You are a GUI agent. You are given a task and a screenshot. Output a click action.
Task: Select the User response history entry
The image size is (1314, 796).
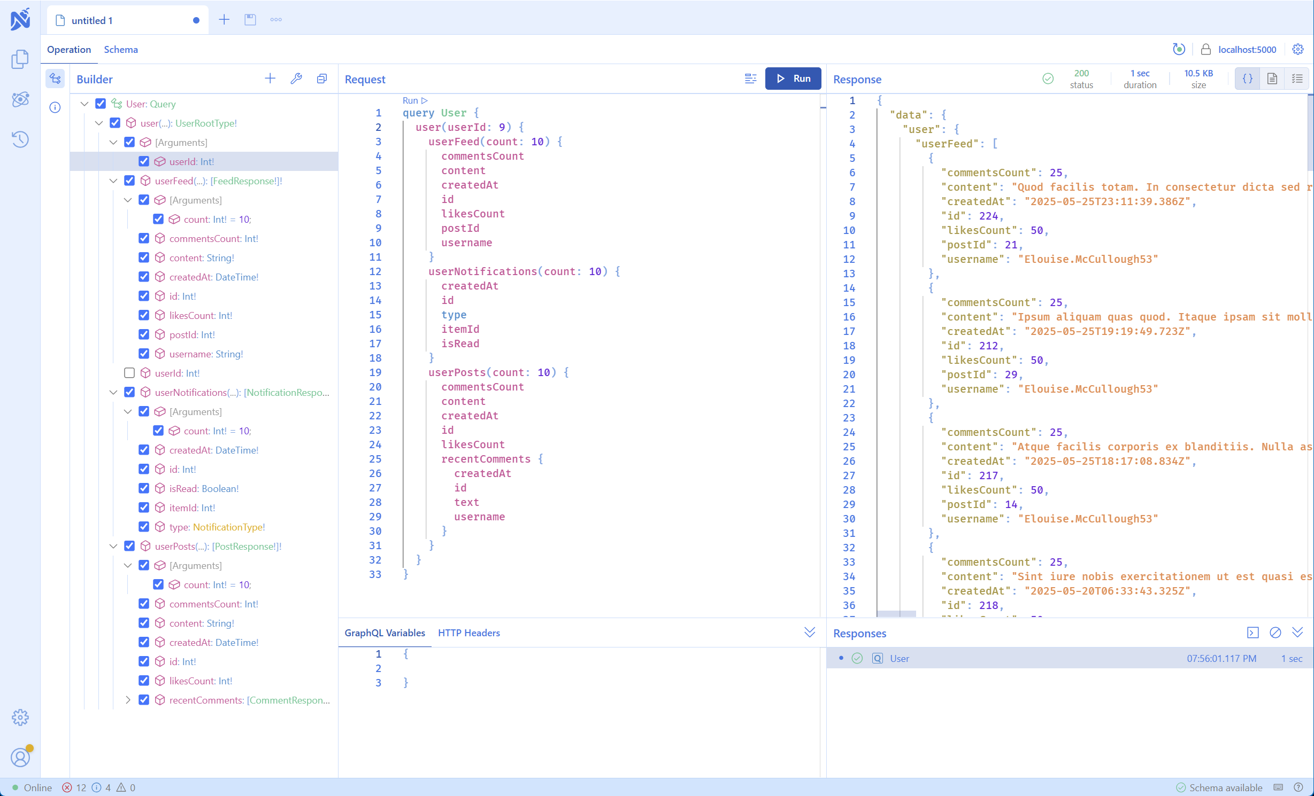(1070, 658)
